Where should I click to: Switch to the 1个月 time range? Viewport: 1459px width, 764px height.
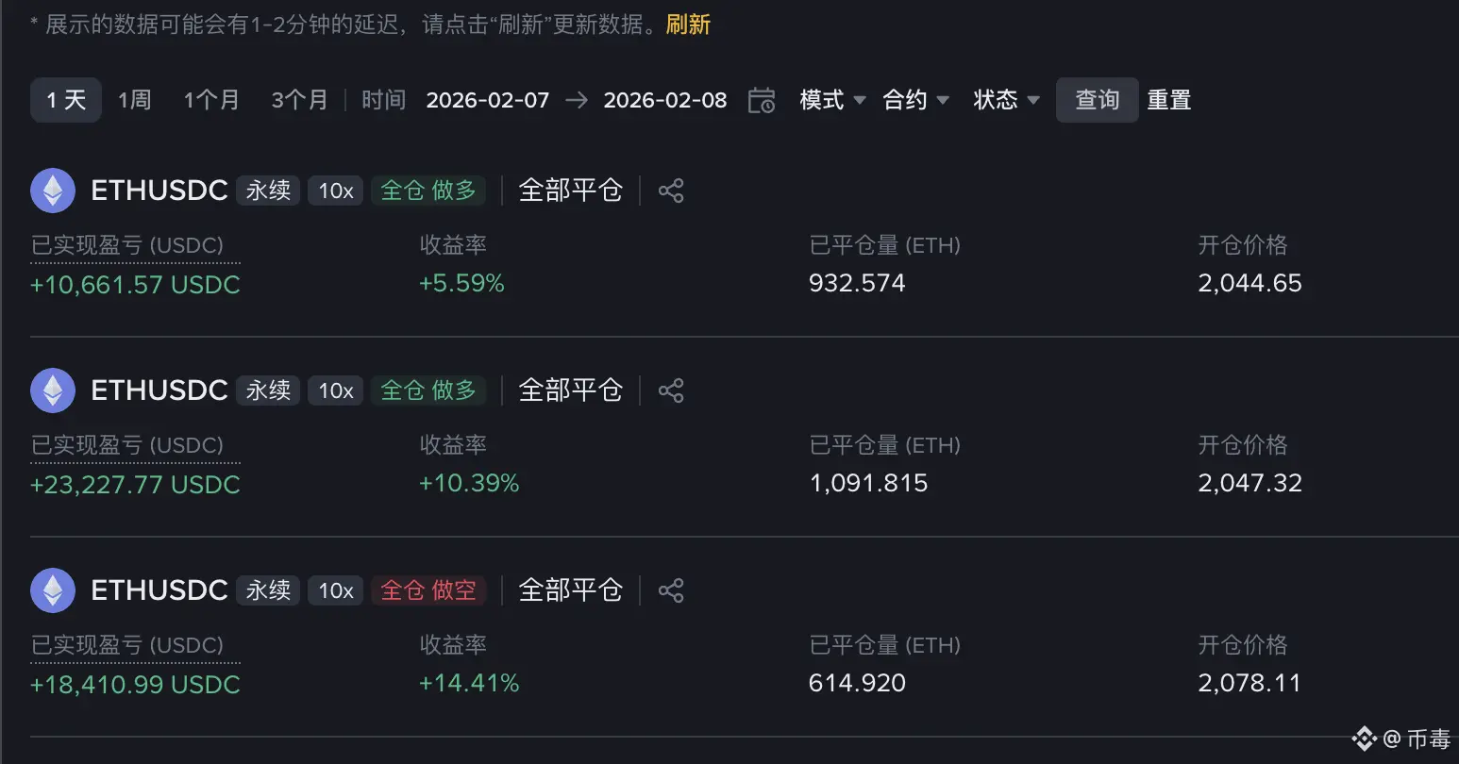tap(211, 100)
